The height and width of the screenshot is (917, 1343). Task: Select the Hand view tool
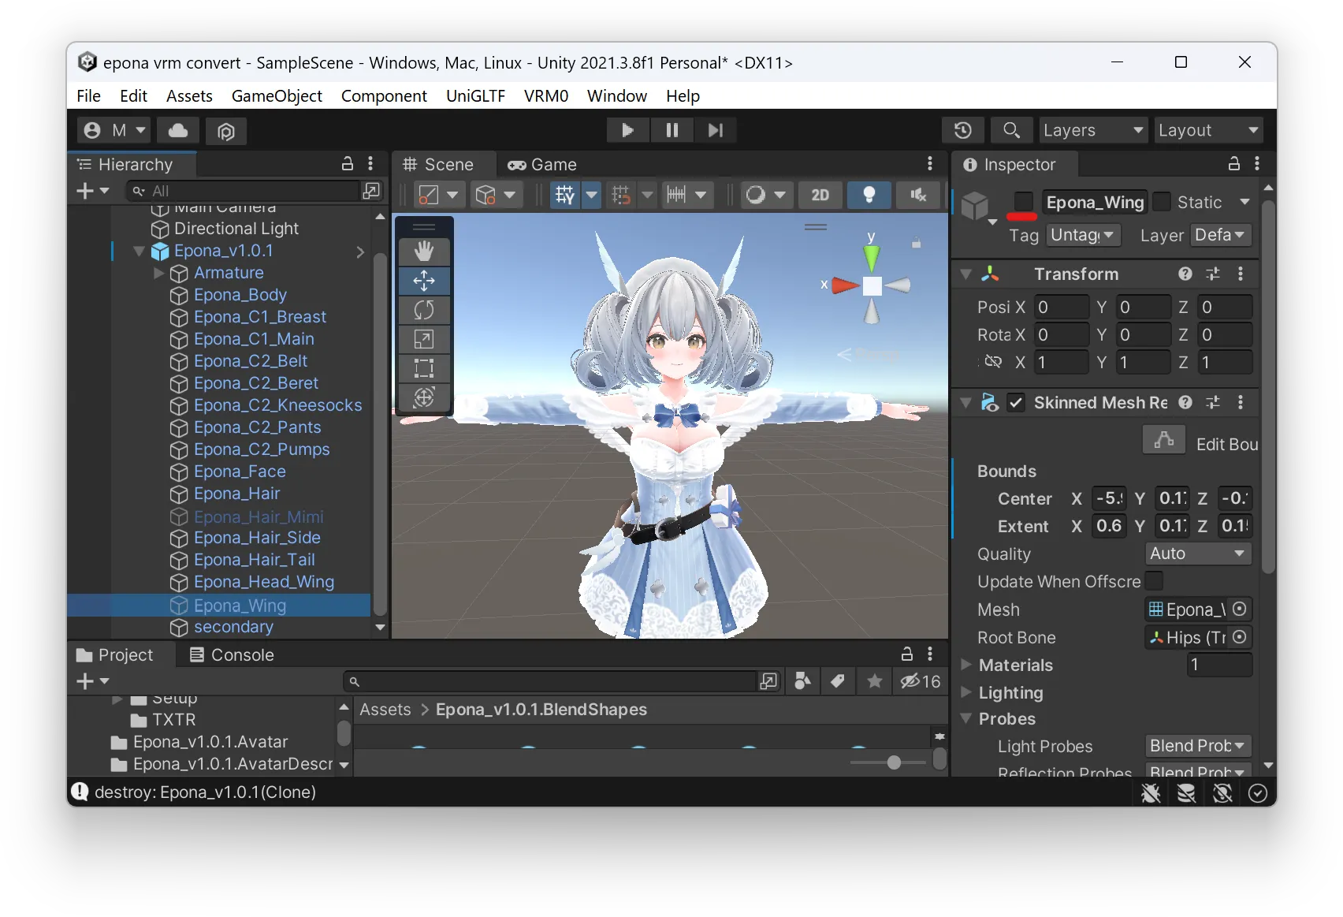pos(424,252)
